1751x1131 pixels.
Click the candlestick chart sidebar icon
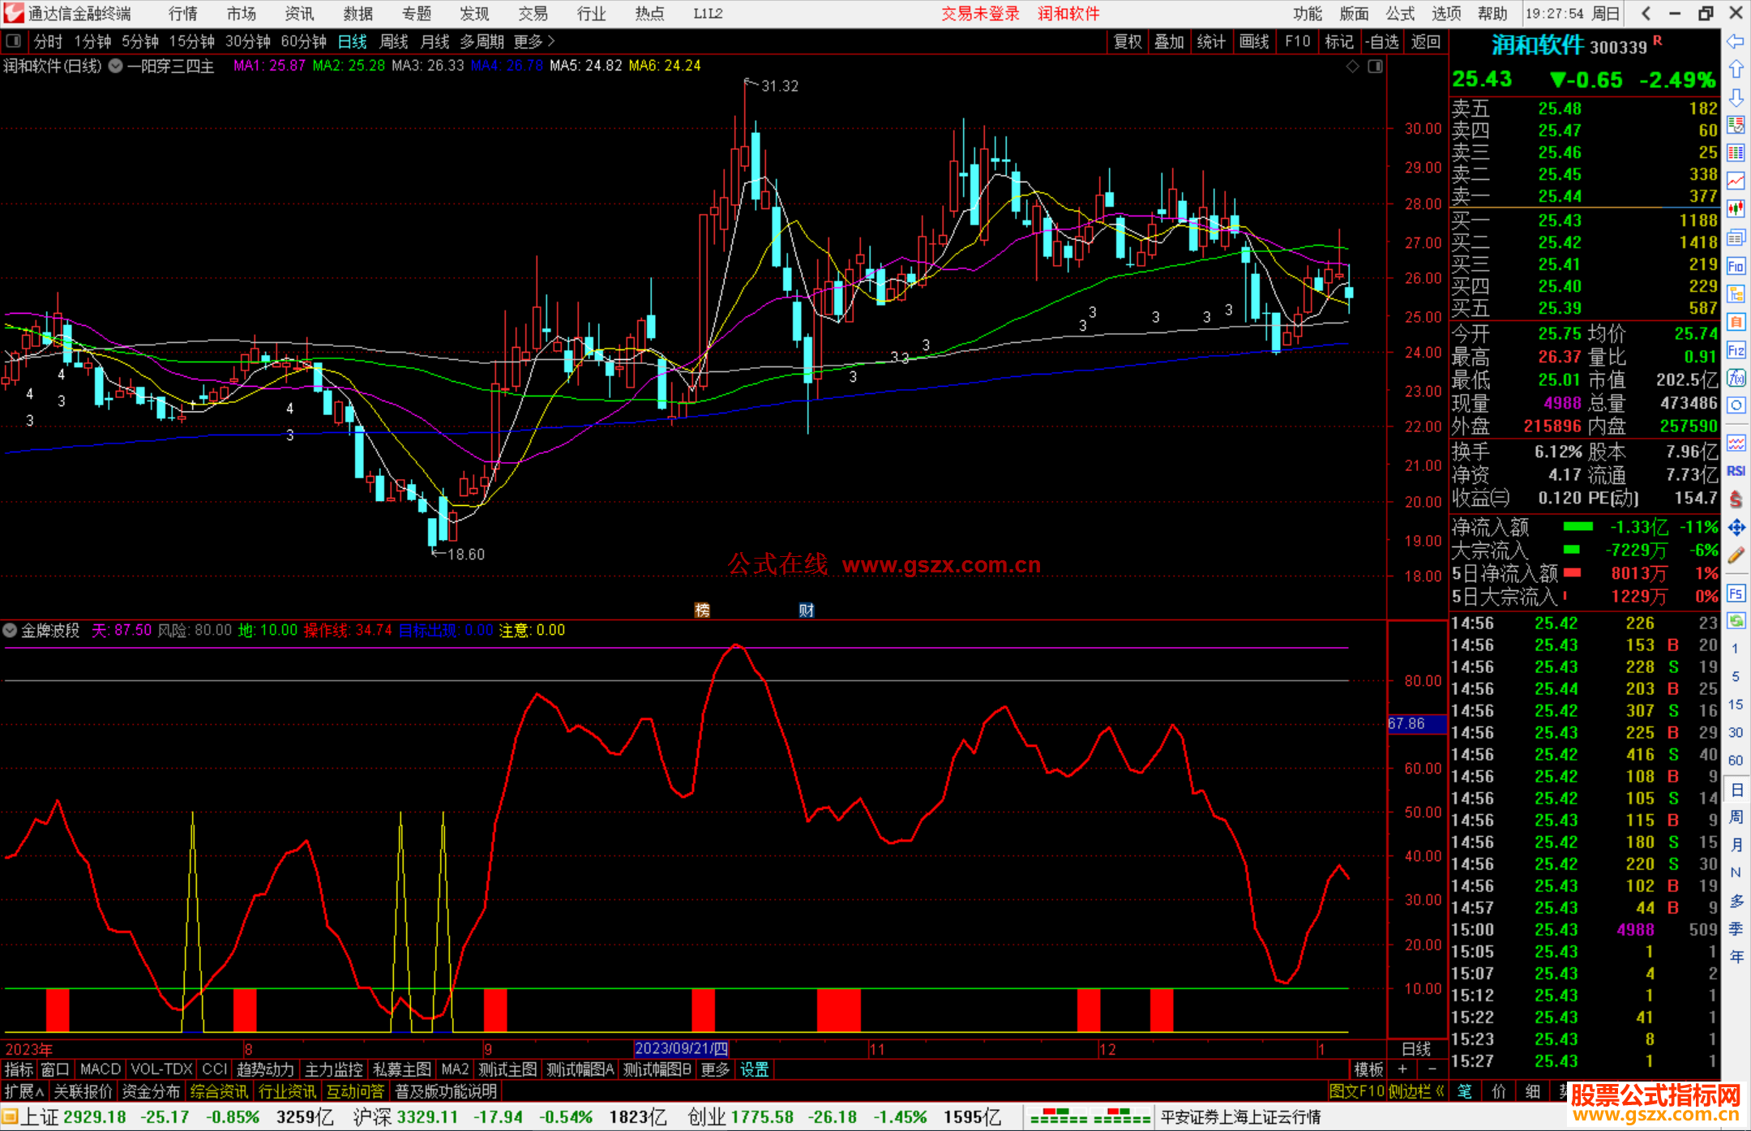click(1736, 209)
